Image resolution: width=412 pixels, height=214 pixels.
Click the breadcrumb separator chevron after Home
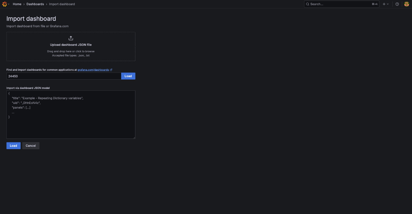click(23, 4)
